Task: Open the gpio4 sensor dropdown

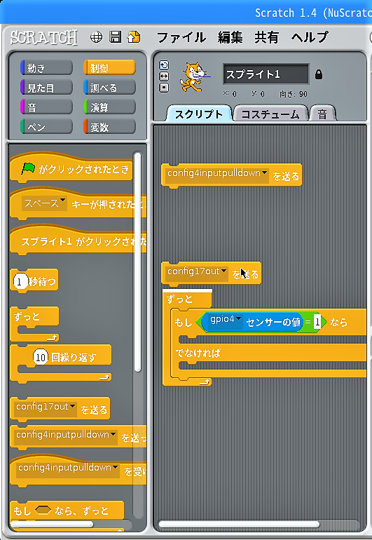Action: (238, 318)
